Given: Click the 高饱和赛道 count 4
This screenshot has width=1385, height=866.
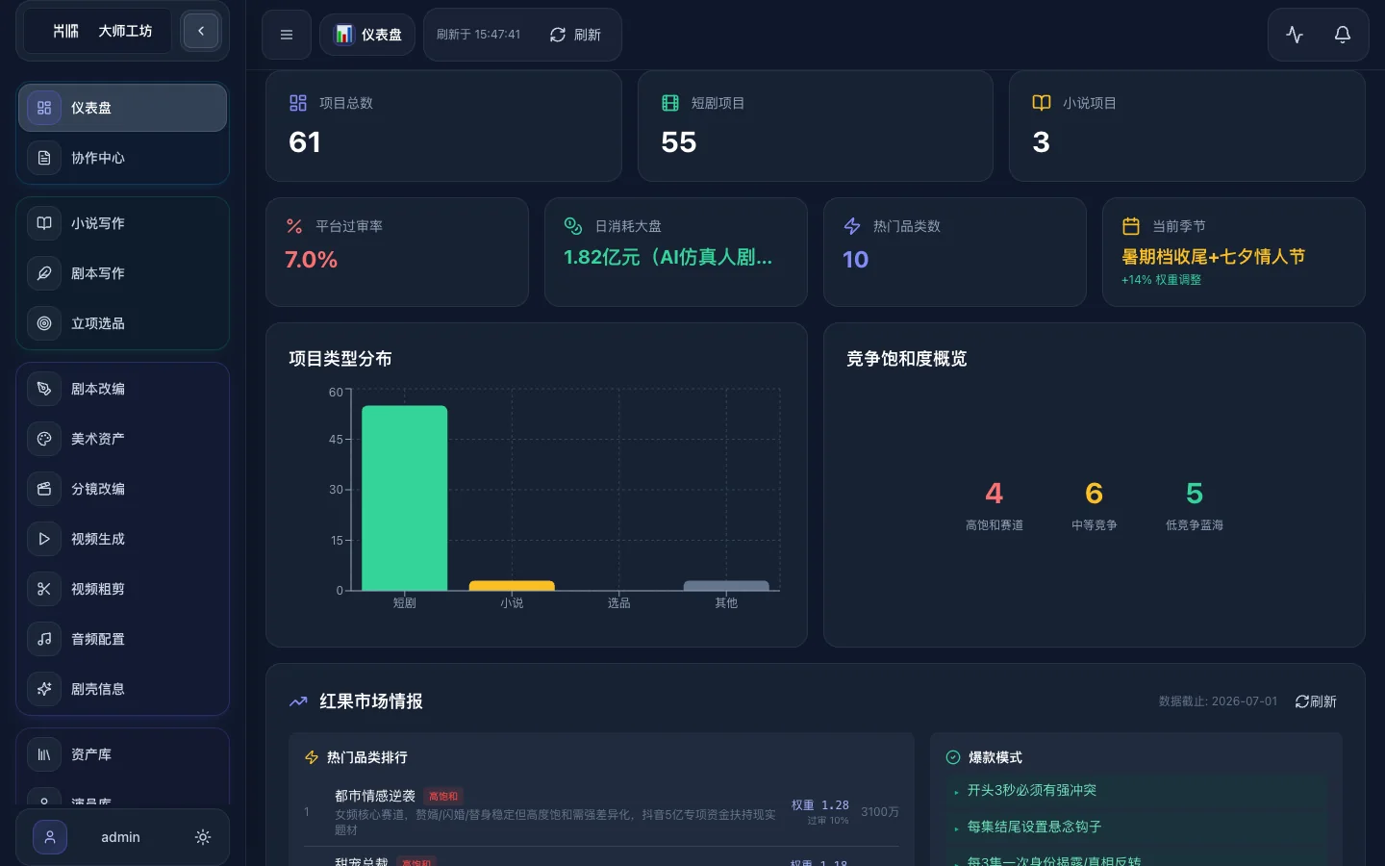Looking at the screenshot, I should click(995, 494).
